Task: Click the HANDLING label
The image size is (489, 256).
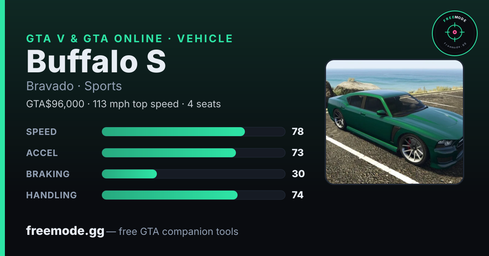Action: (x=51, y=195)
